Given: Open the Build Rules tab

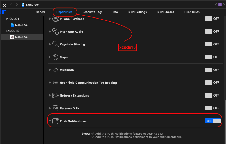Looking at the screenshot, I should pos(192,12).
